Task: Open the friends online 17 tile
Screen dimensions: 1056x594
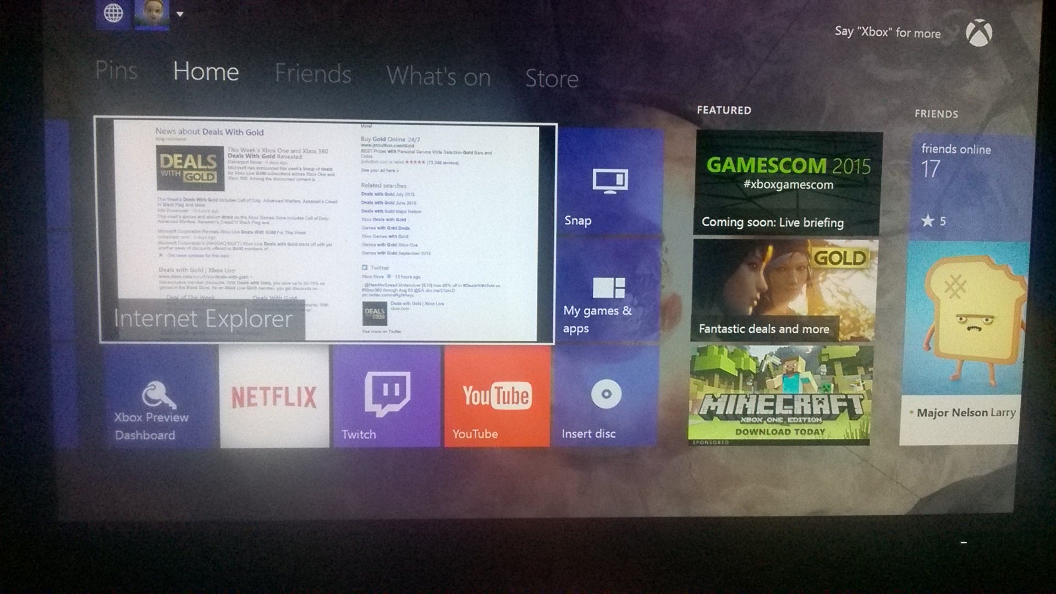Action: click(971, 188)
